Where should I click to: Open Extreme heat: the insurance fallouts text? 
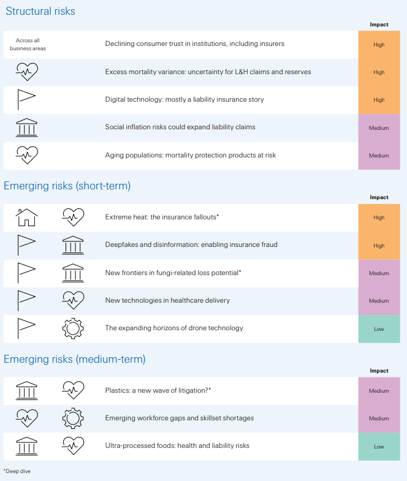[x=162, y=218]
